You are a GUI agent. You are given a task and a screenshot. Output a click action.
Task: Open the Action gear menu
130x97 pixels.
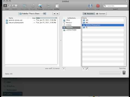[x=15, y=6]
